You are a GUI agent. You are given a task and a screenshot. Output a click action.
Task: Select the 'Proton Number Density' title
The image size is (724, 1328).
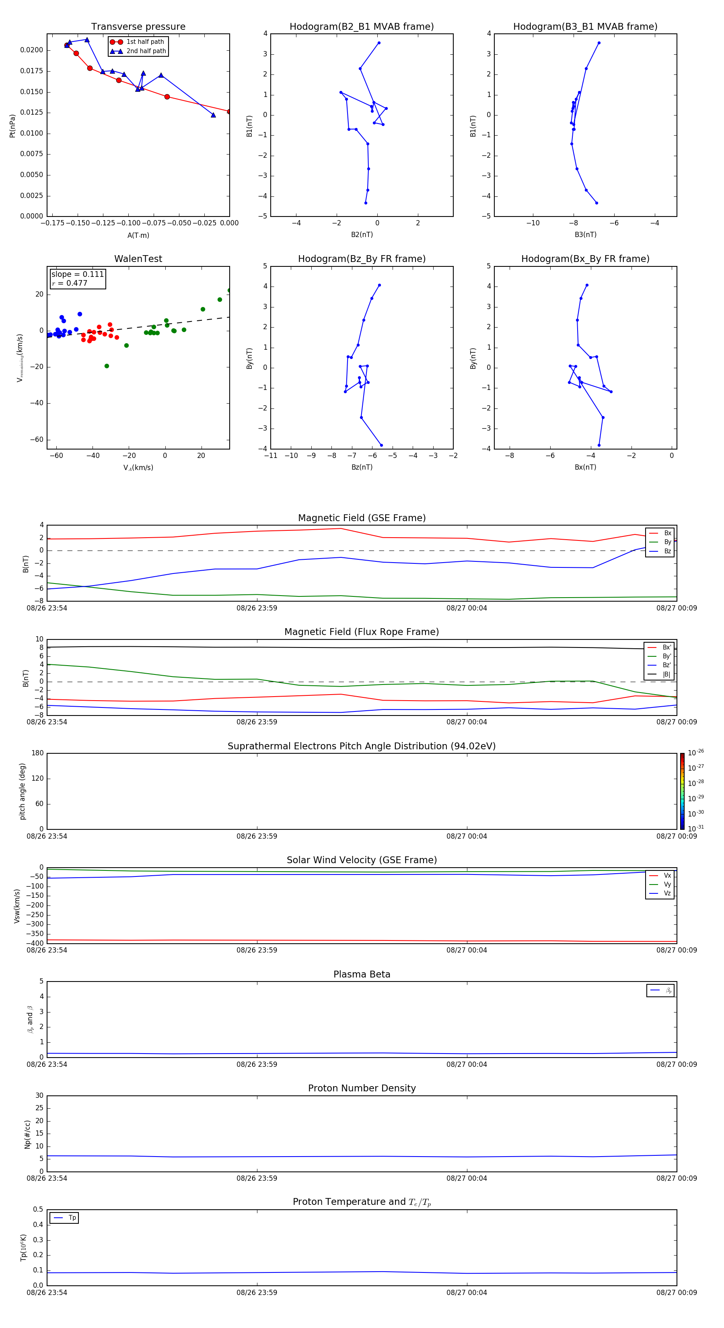362,1088
